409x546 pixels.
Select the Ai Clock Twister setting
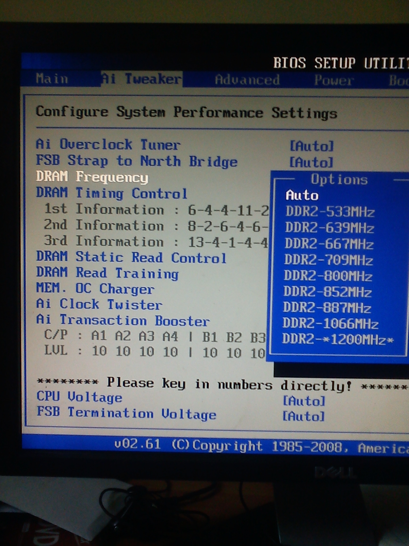tap(99, 304)
